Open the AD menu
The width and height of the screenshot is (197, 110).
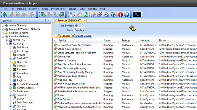point(12,9)
